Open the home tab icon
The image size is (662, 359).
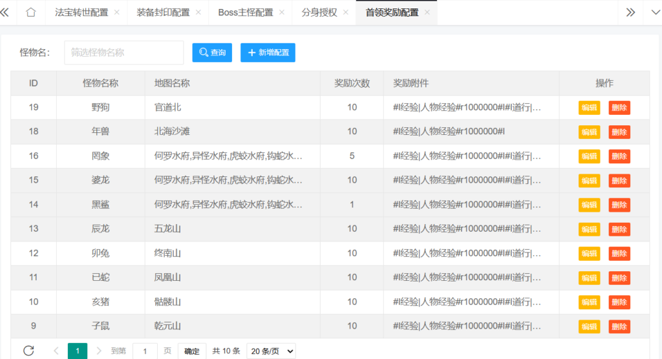click(30, 13)
